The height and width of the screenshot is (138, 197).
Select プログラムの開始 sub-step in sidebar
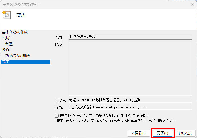tap(17, 56)
